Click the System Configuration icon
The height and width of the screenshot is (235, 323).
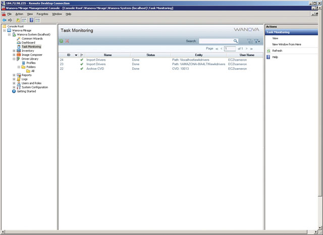point(19,87)
